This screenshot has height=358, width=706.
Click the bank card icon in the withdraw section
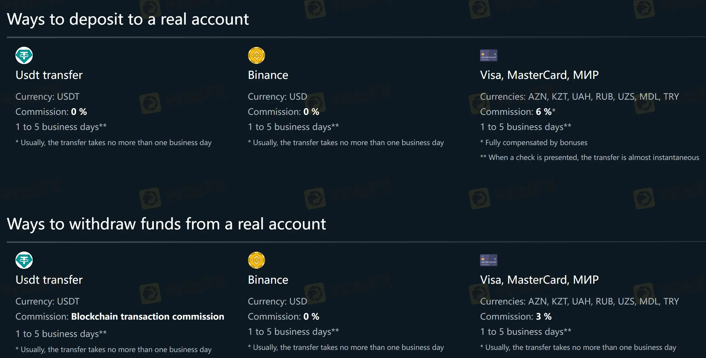tap(488, 260)
